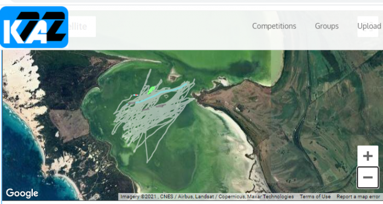Click the gray track tip at peninsula

[x=194, y=99]
